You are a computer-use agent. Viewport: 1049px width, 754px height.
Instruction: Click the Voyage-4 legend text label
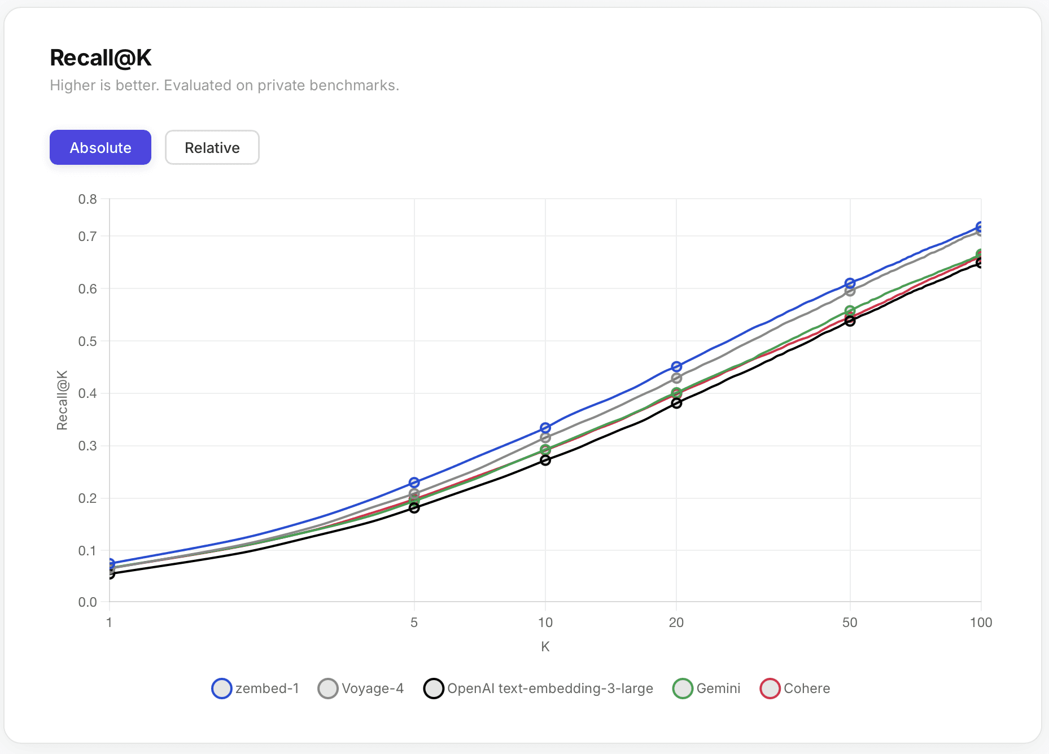click(x=373, y=689)
